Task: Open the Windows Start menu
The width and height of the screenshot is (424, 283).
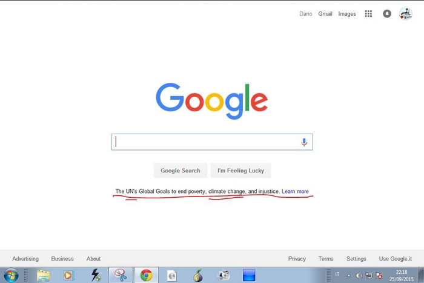Action: (11, 275)
